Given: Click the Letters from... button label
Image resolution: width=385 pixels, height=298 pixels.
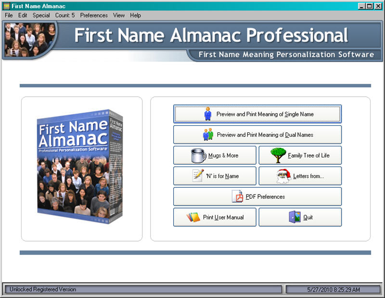Looking at the screenshot, I should 308,176.
